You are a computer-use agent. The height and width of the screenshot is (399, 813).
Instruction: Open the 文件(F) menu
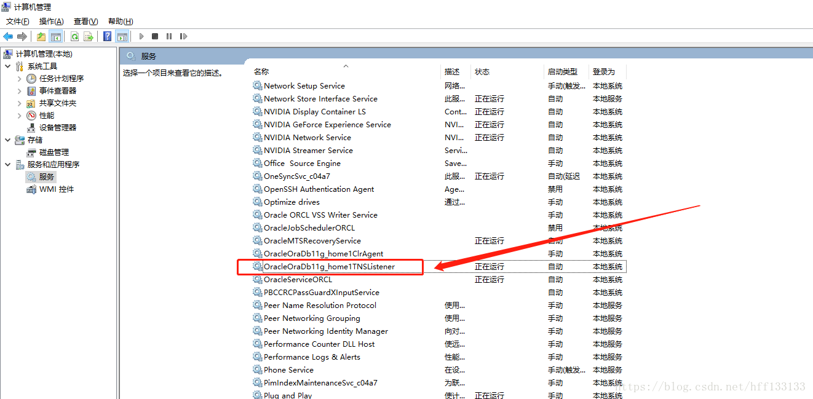tap(18, 22)
